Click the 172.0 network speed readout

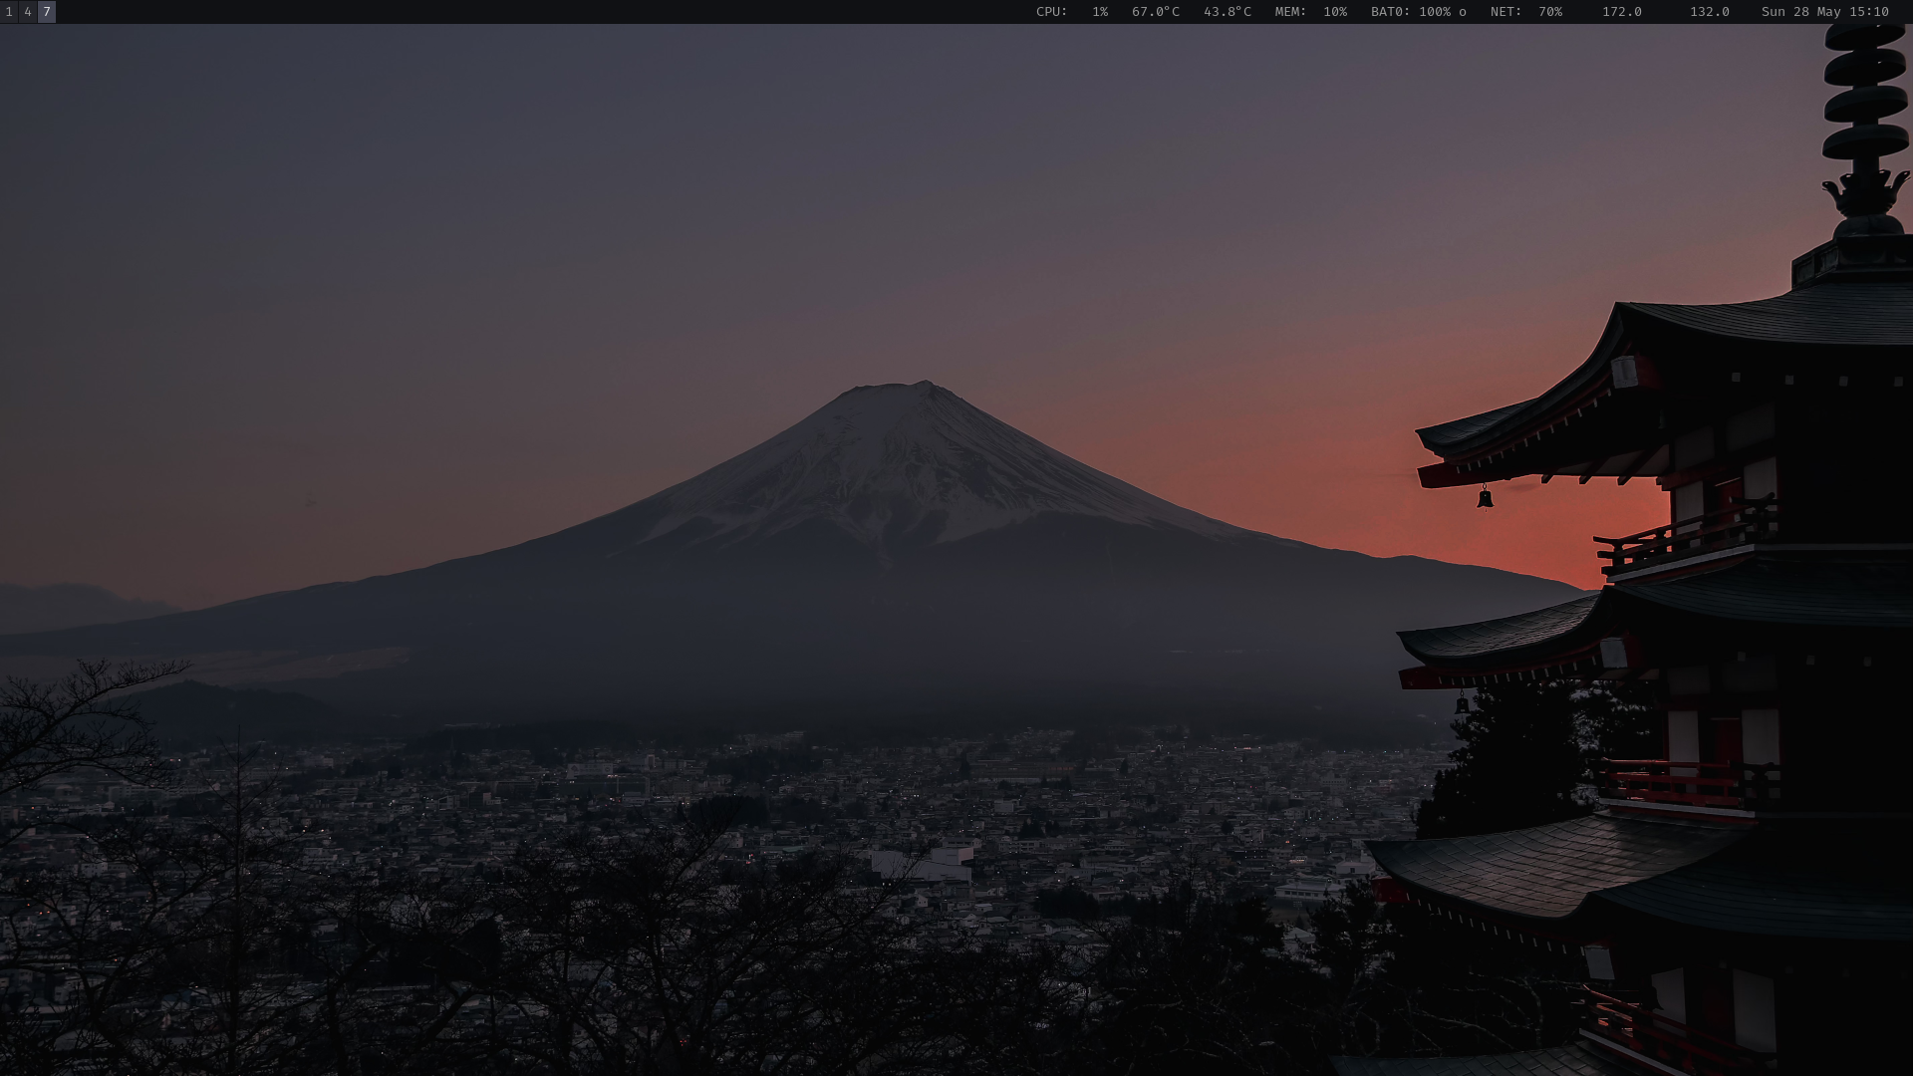(1622, 12)
